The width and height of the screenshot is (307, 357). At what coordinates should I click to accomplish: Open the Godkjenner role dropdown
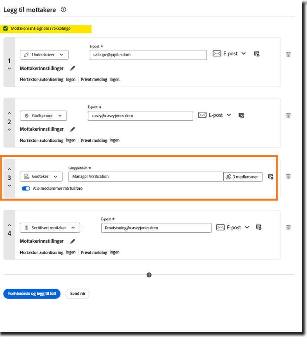43,115
